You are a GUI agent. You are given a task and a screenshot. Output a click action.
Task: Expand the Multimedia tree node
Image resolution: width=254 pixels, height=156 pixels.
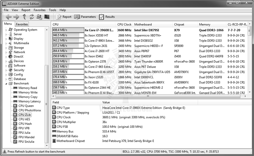click(x=6, y=43)
